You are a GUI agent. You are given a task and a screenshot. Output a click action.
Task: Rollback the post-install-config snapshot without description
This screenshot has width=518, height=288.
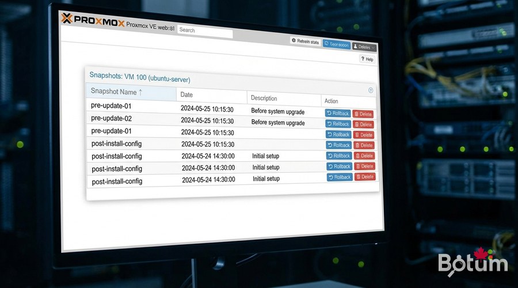pos(338,145)
